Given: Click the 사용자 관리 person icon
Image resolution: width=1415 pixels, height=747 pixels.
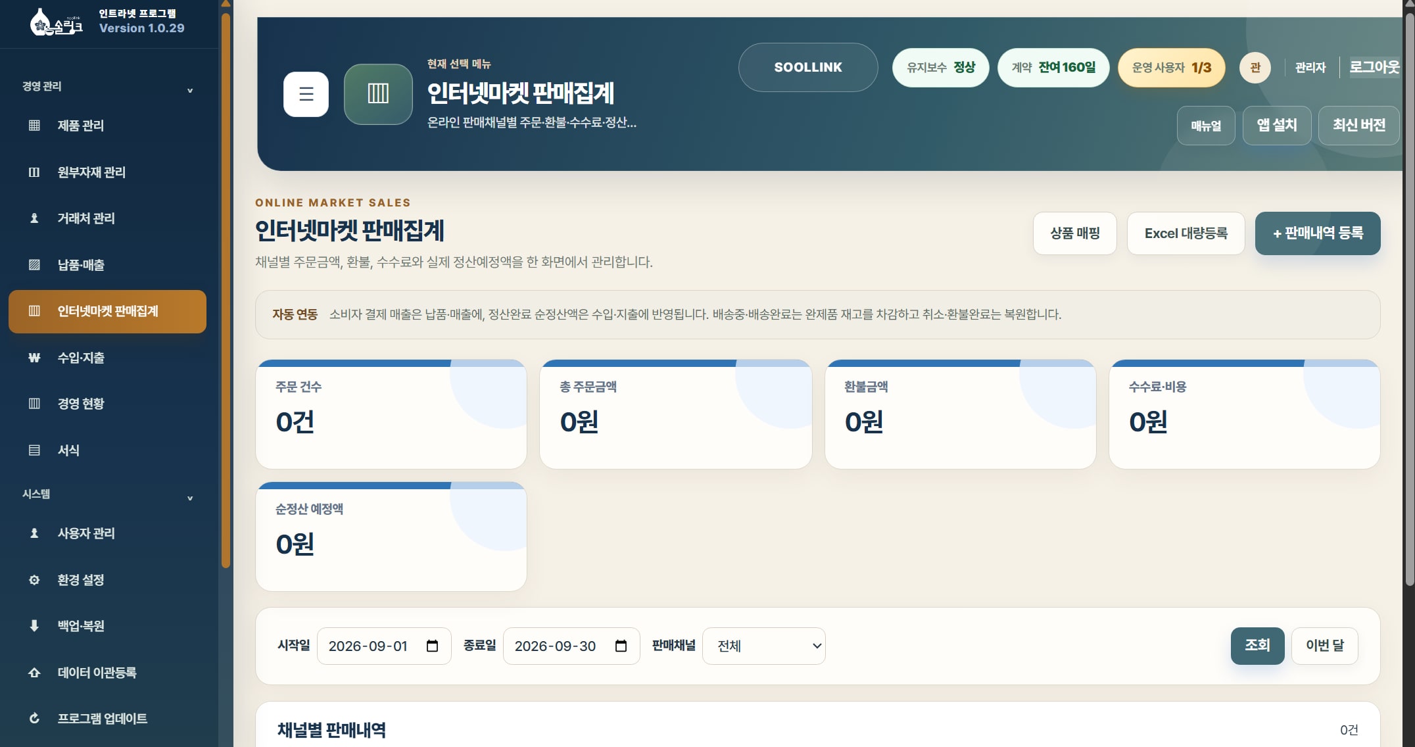Looking at the screenshot, I should (x=34, y=533).
